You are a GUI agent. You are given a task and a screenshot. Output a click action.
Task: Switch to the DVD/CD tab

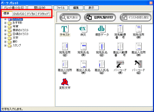[19, 14]
